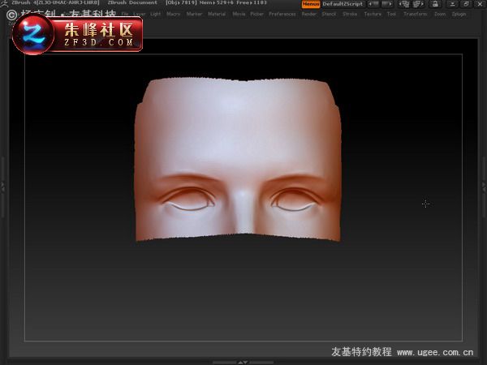Screen dimensions: 487x365
Task: Click the sculpted face model on canvas
Action: (x=238, y=160)
